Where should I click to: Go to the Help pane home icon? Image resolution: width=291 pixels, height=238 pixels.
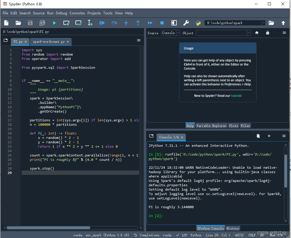pyautogui.click(x=257, y=33)
